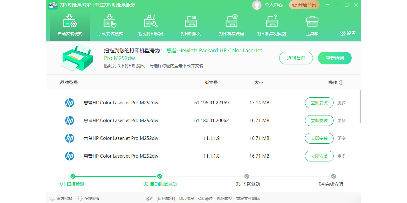
Task: Open the 在线客服 online support link
Action: (89, 198)
